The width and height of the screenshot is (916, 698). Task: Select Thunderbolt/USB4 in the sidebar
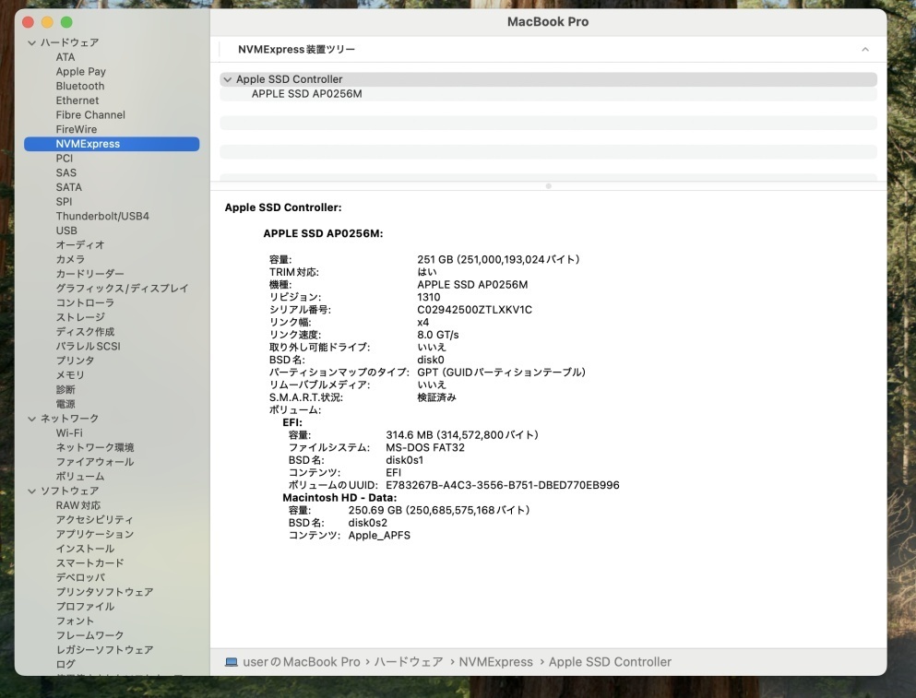(102, 216)
